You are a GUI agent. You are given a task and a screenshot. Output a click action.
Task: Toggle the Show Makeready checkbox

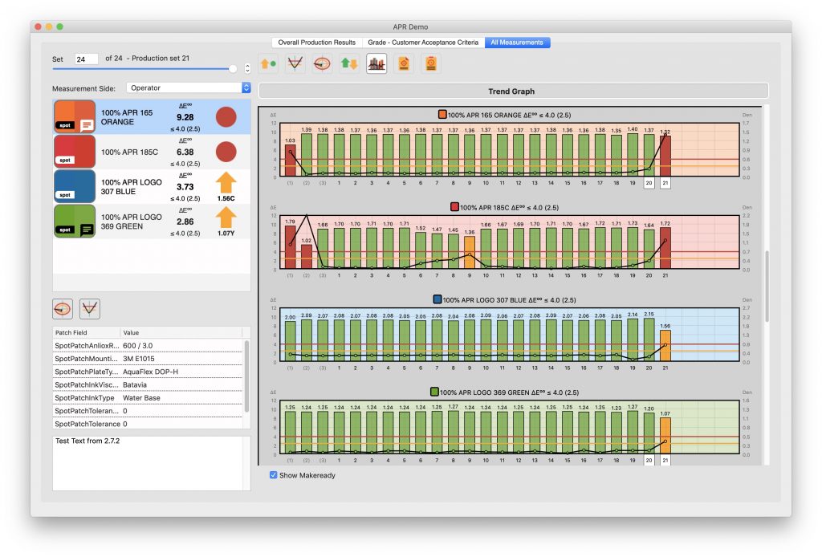coord(273,474)
